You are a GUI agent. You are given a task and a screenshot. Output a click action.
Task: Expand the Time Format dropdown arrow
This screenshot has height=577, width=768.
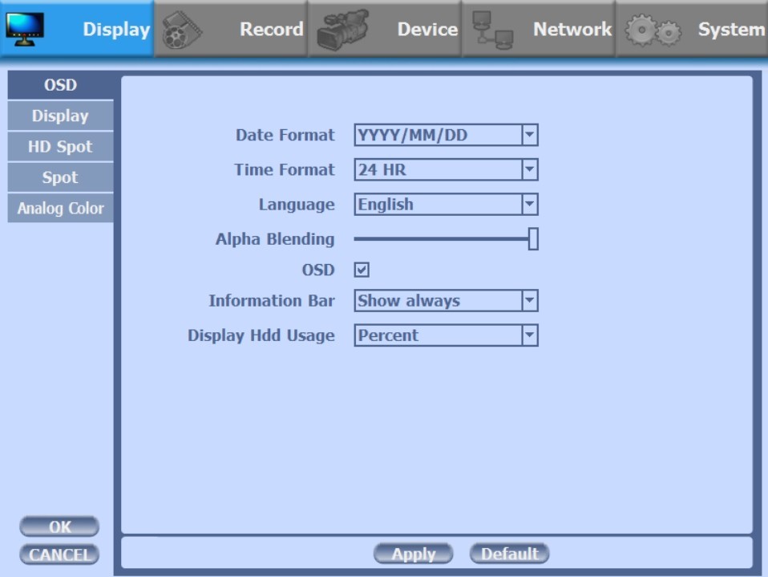coord(529,169)
